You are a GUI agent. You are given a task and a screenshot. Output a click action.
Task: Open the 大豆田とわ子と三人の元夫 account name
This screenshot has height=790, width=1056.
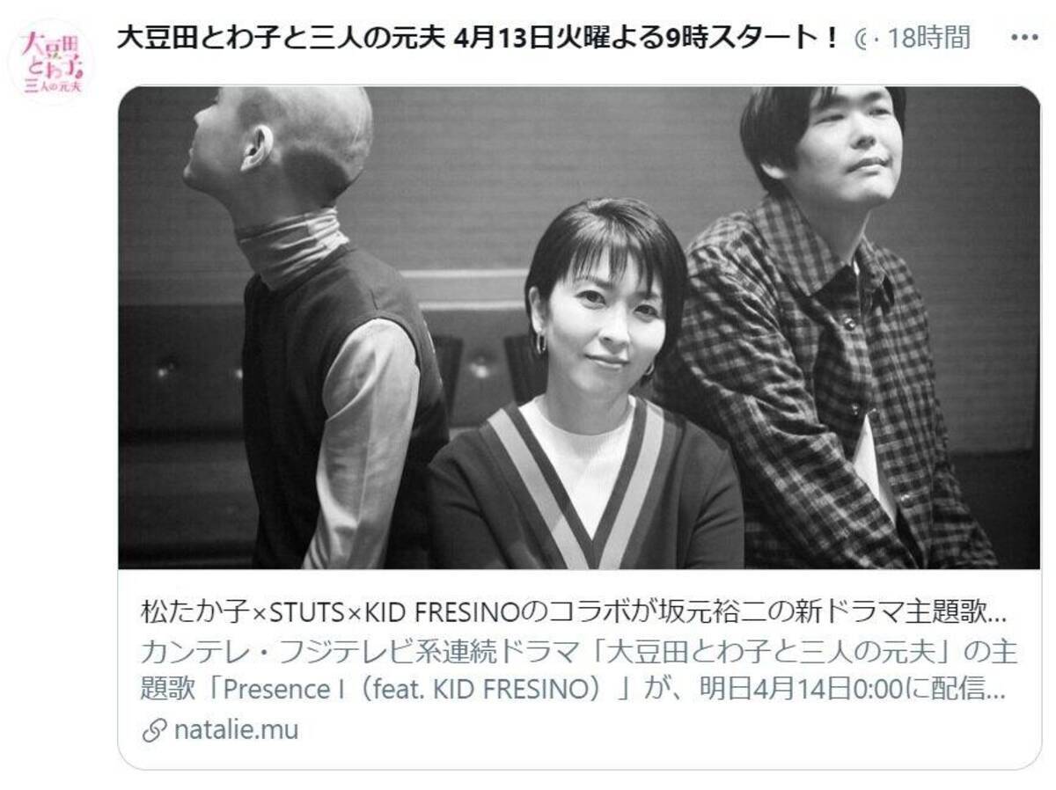280,39
